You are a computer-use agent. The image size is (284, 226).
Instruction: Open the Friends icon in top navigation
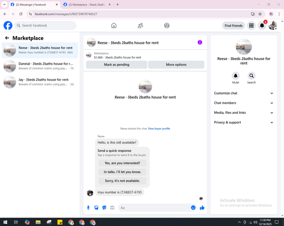coord(140,25)
